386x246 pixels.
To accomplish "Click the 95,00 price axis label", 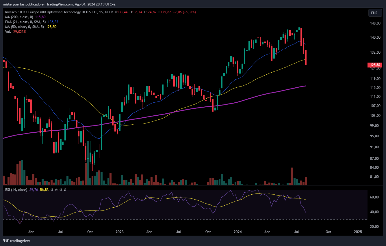I will click(375, 136).
